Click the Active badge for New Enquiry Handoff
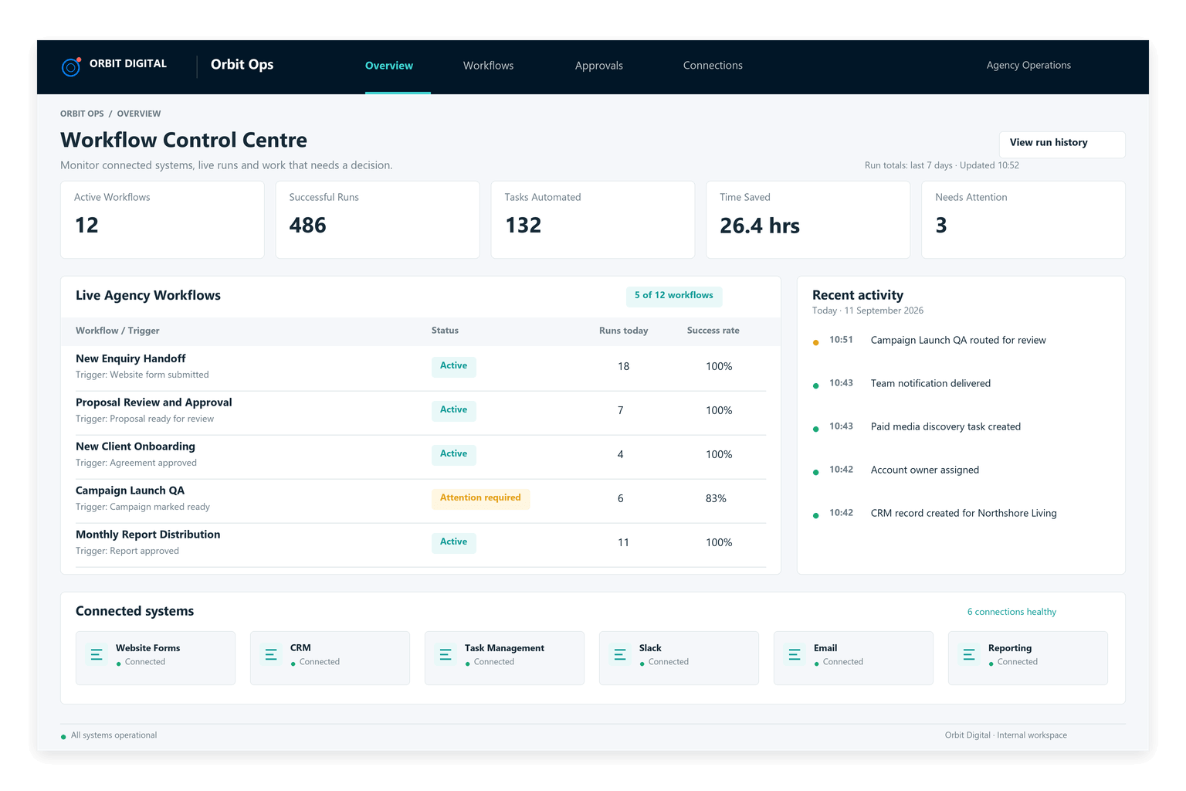This screenshot has width=1186, height=791. [x=454, y=366]
